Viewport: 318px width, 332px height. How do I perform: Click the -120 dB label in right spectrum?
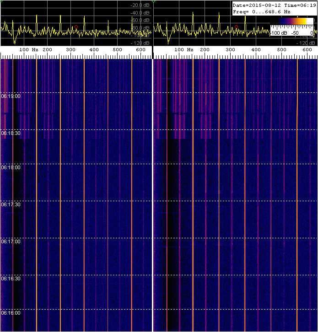(306, 43)
